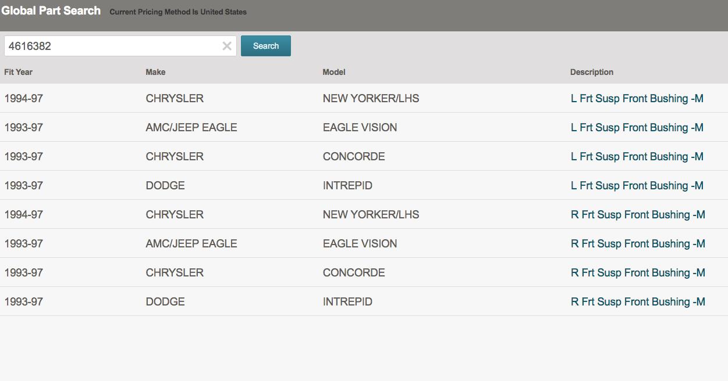The height and width of the screenshot is (381, 728).
Task: Select CHRYSLER make in the R Concorde row
Action: click(x=175, y=273)
